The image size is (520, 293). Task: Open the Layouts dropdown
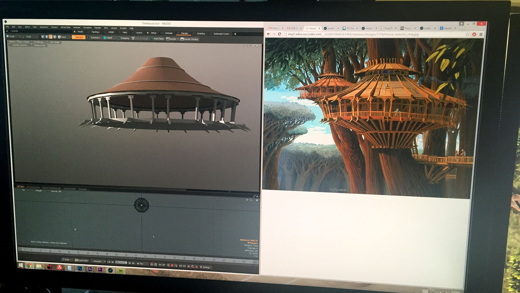coord(14,31)
